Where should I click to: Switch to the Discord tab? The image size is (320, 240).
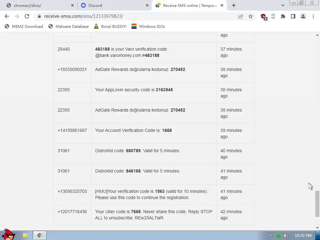(x=114, y=6)
